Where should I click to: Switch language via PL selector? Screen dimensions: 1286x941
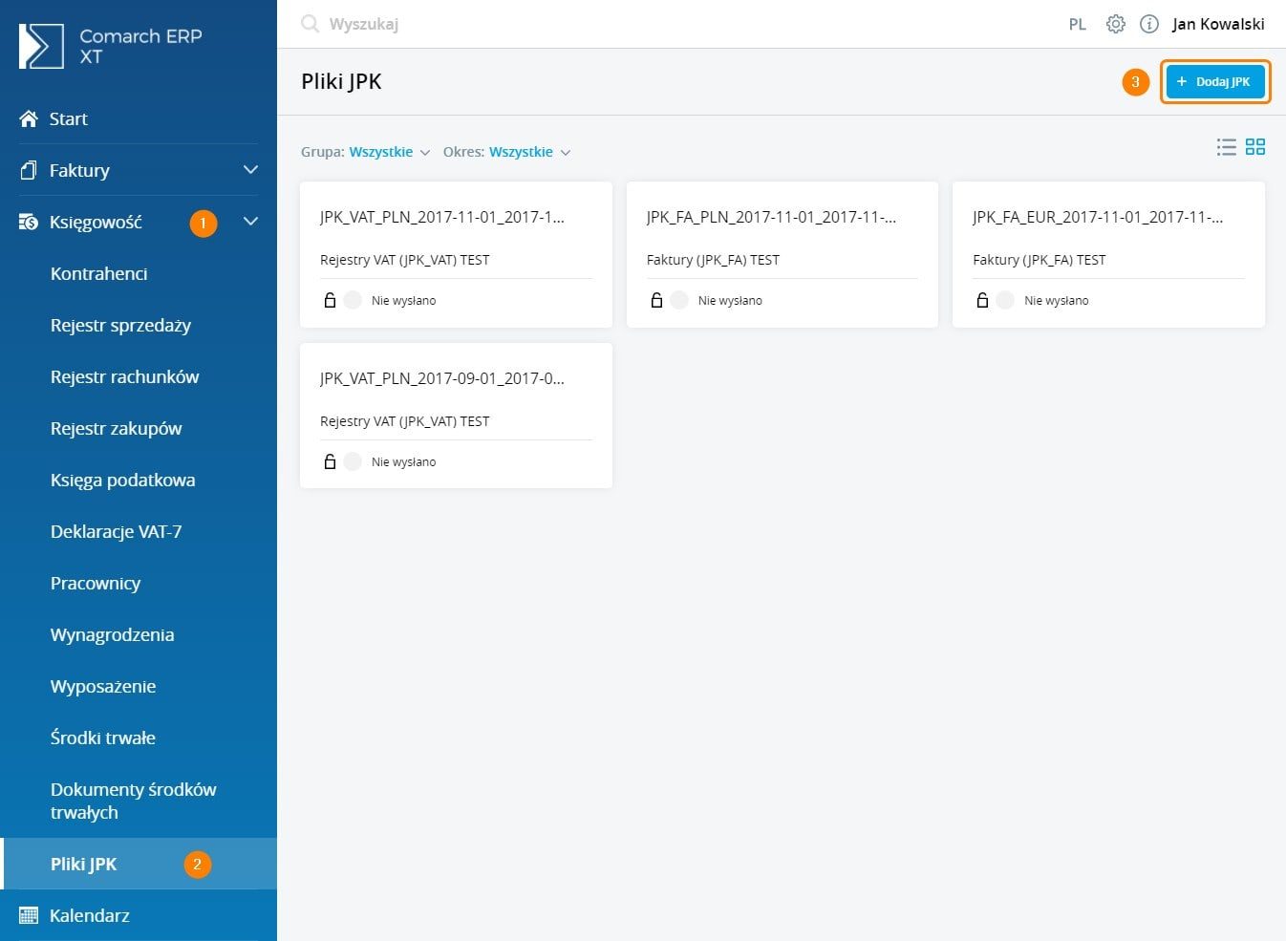coord(1077,24)
